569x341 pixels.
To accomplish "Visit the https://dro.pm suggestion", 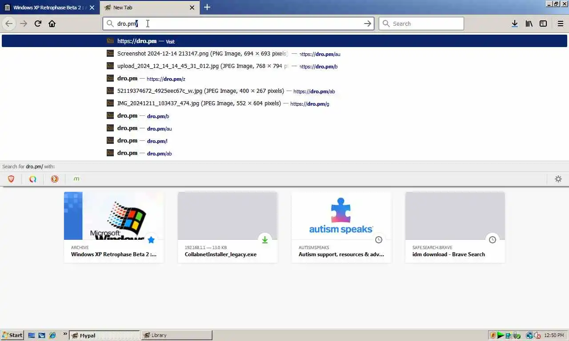I will [x=284, y=41].
